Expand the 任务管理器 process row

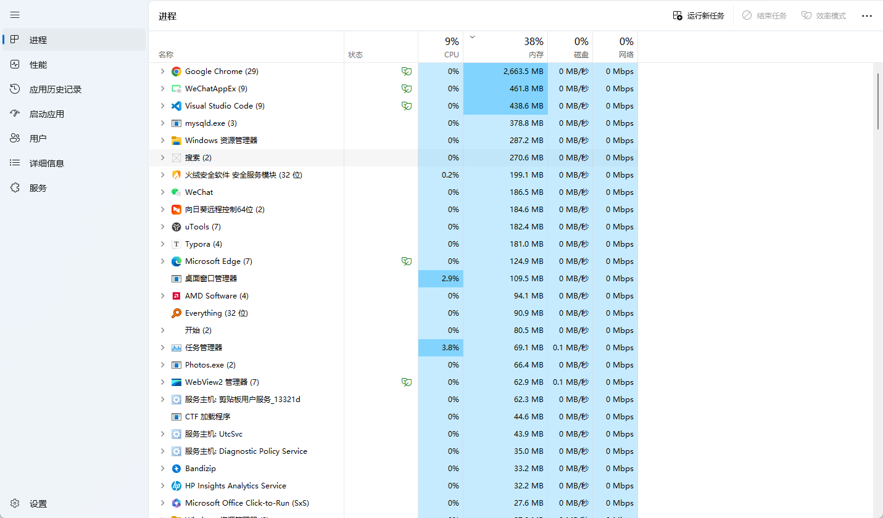tap(162, 348)
